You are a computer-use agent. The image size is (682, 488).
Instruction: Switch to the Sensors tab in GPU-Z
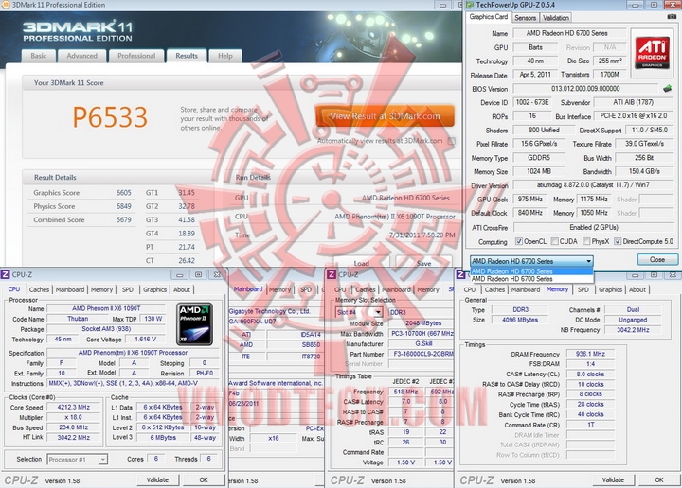pos(525,18)
